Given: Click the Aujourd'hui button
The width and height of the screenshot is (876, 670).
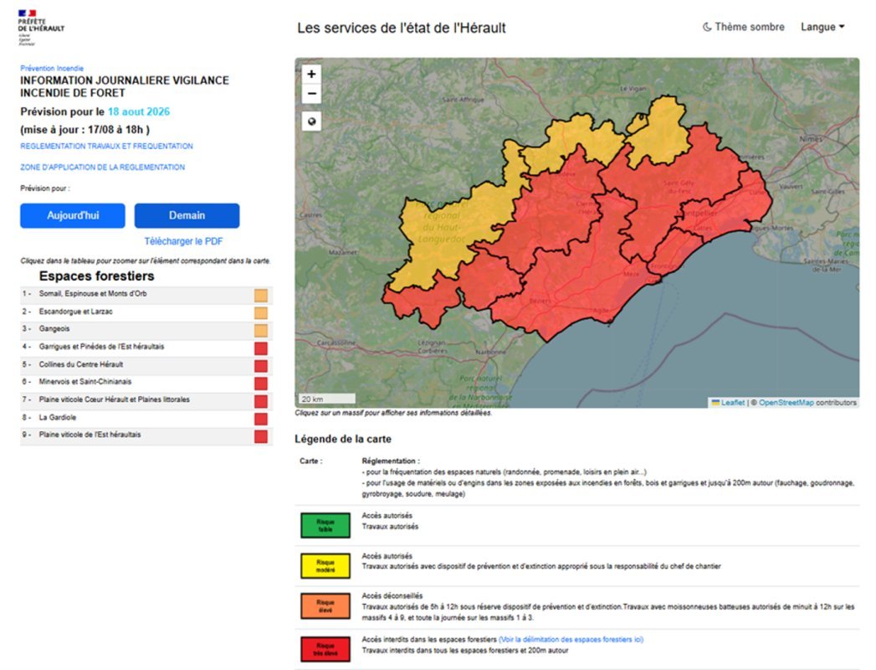Looking at the screenshot, I should 73,215.
